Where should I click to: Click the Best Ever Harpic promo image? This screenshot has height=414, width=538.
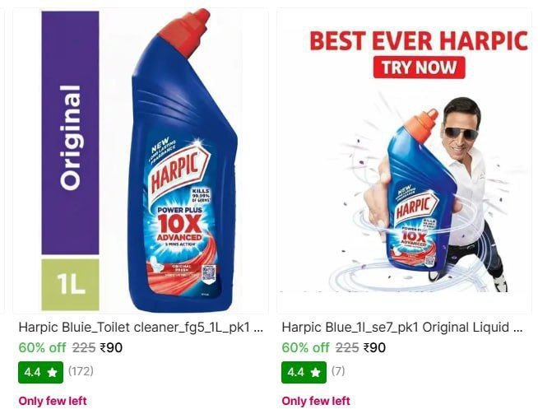click(x=404, y=160)
